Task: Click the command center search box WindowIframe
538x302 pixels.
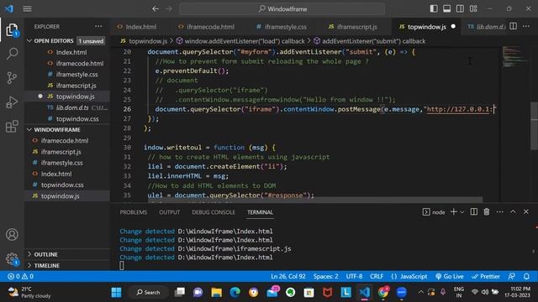Action: tap(282, 9)
